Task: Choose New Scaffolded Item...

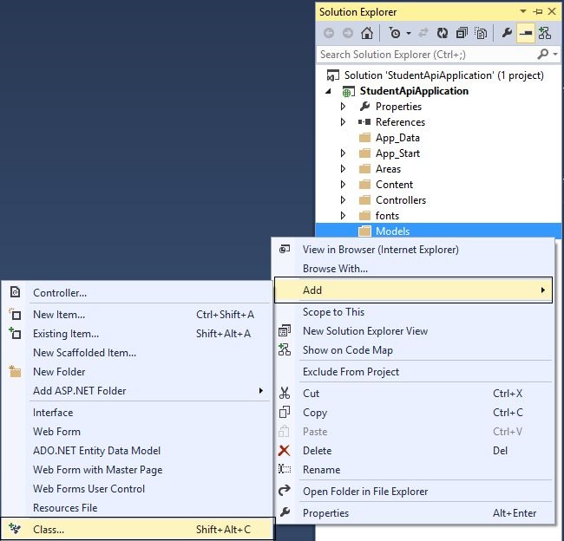Action: 137,353
